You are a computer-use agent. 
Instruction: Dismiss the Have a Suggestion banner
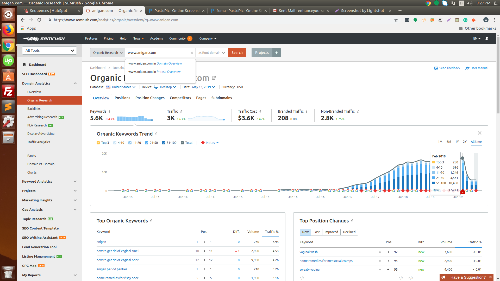point(490,277)
